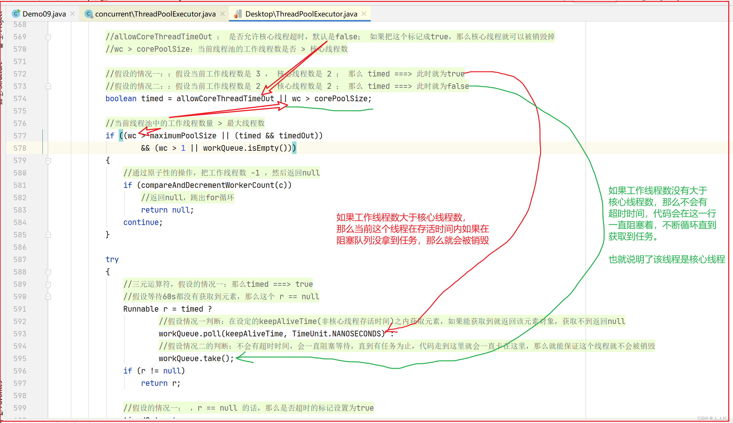
Task: Click the concurrent\ThreadPoolExecutor.java class icon
Action: pos(89,14)
